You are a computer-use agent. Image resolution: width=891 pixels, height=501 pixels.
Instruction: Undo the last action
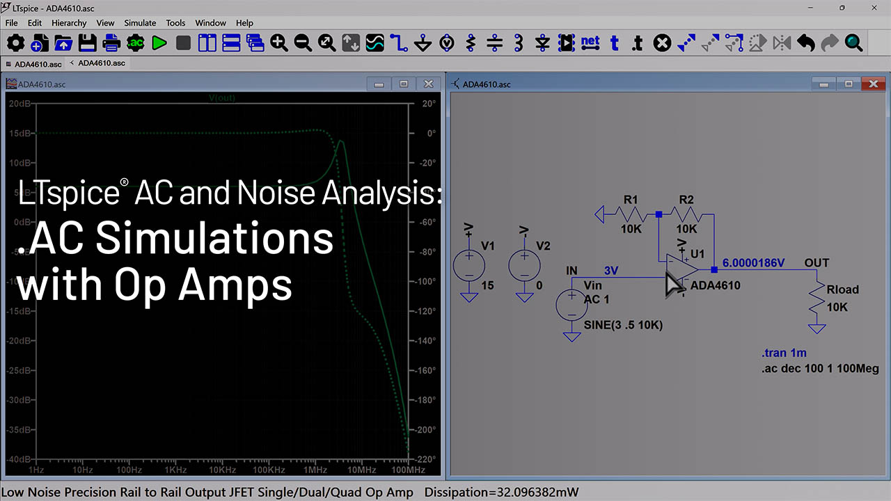pos(806,43)
